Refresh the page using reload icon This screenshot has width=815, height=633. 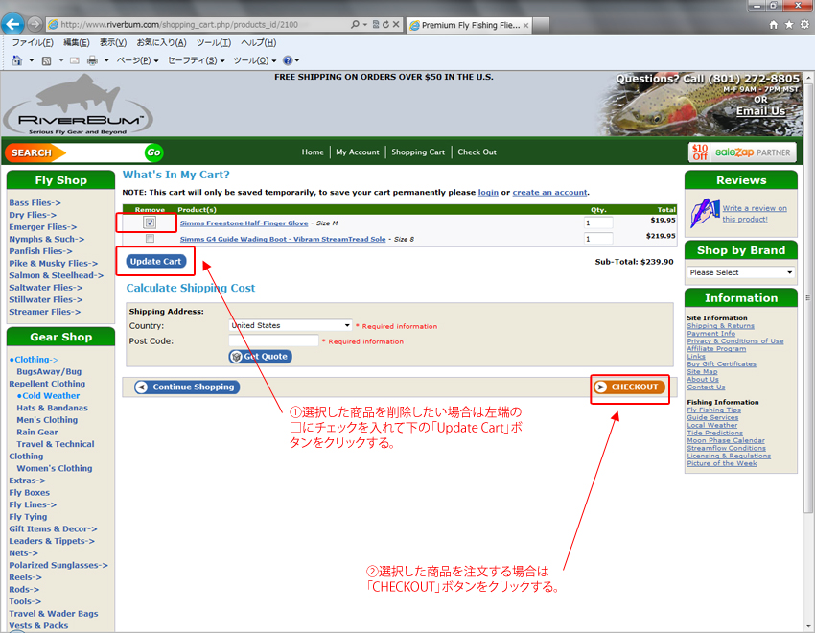click(x=385, y=24)
